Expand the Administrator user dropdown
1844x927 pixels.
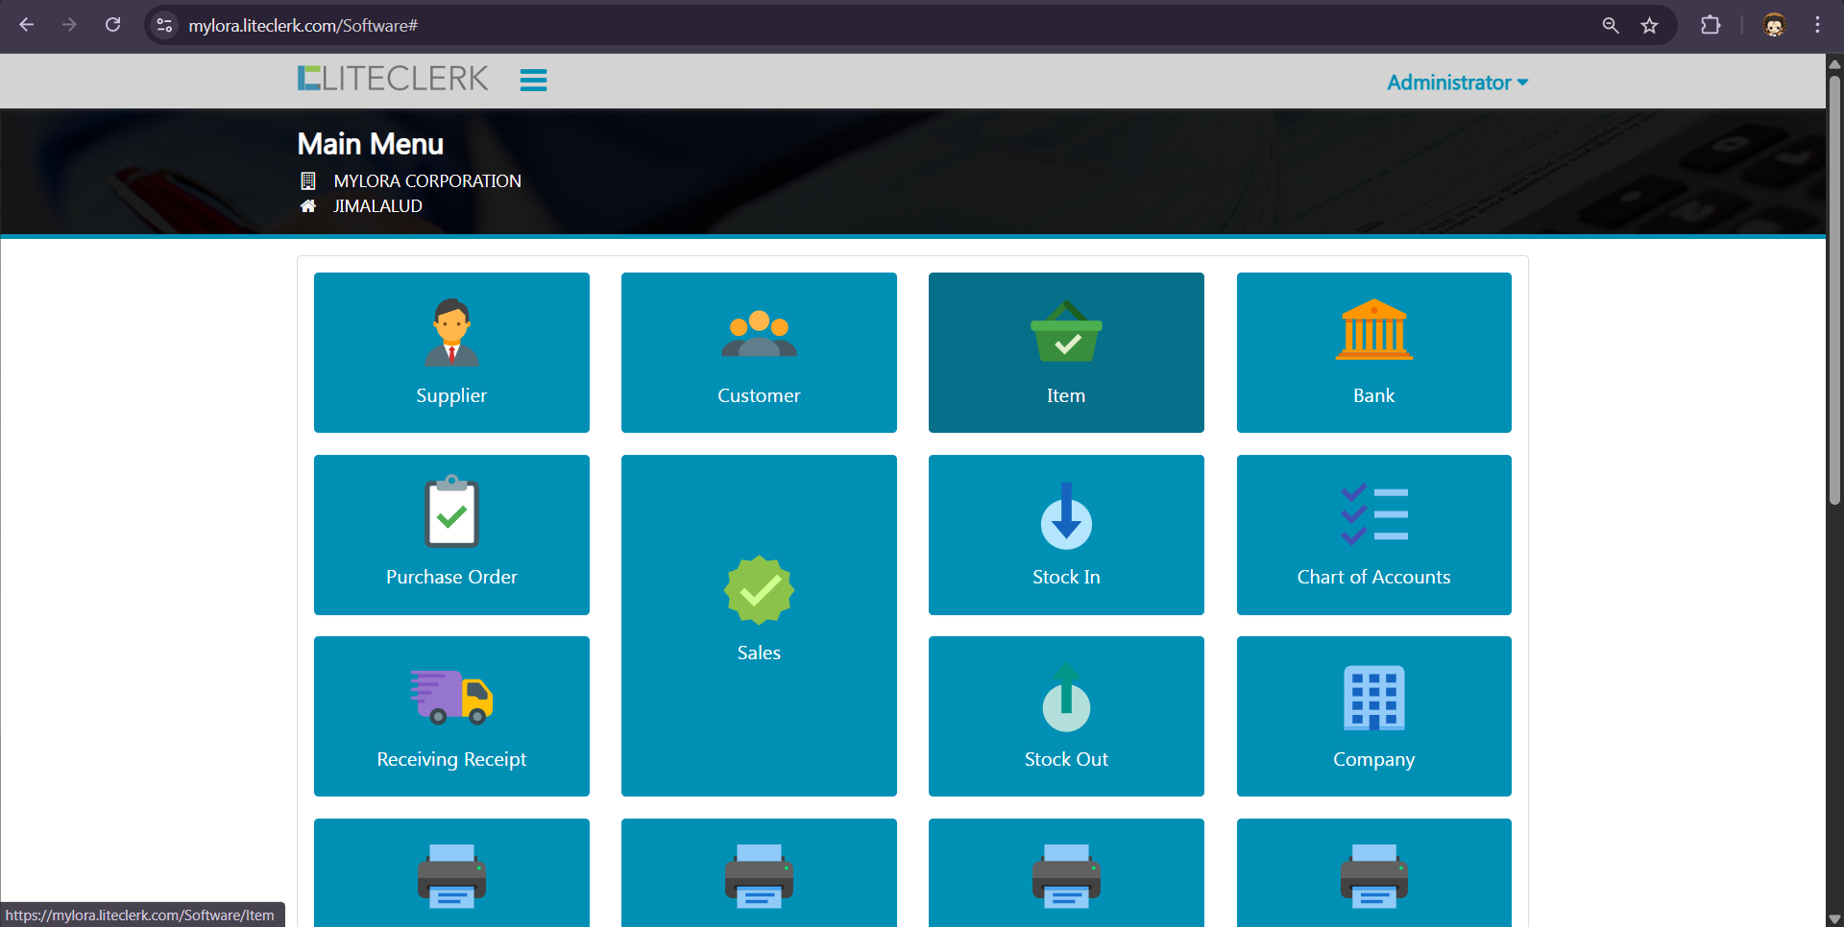[1457, 83]
